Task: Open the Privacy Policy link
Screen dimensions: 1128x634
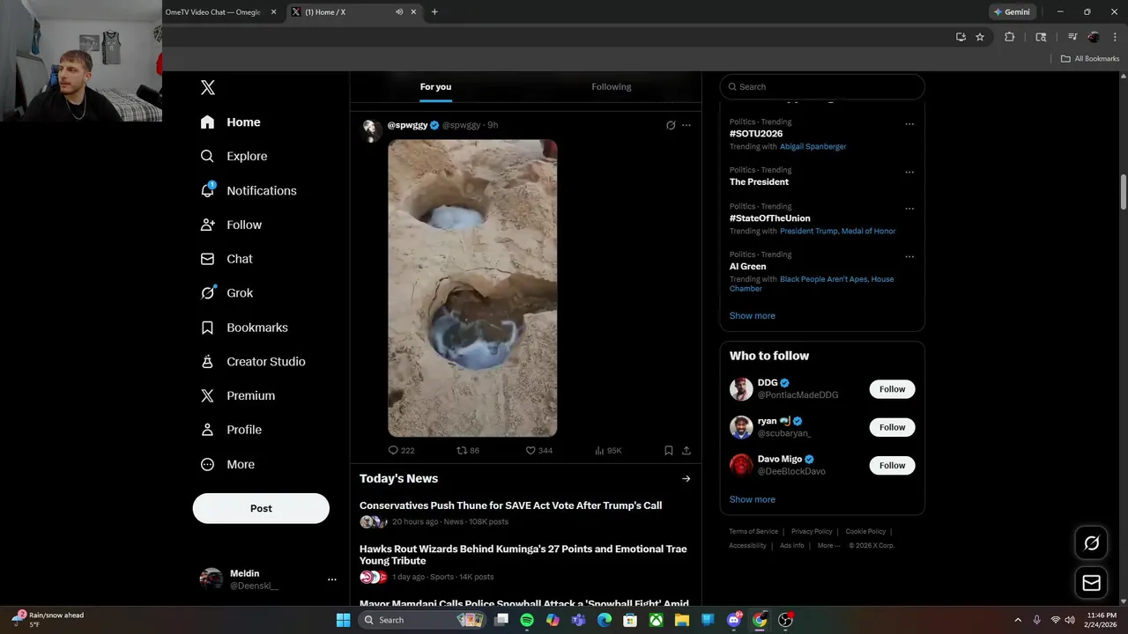Action: point(812,532)
